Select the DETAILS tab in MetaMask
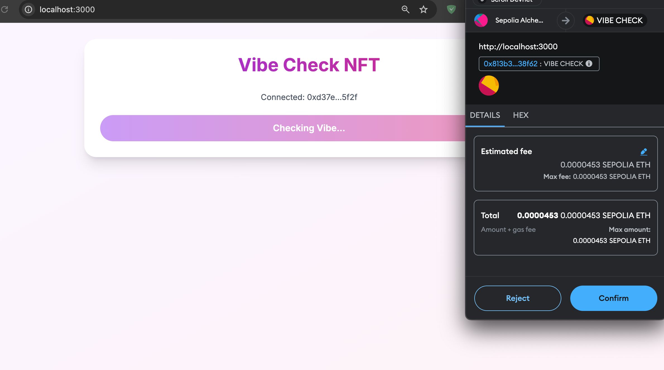Image resolution: width=664 pixels, height=370 pixels. pos(485,115)
